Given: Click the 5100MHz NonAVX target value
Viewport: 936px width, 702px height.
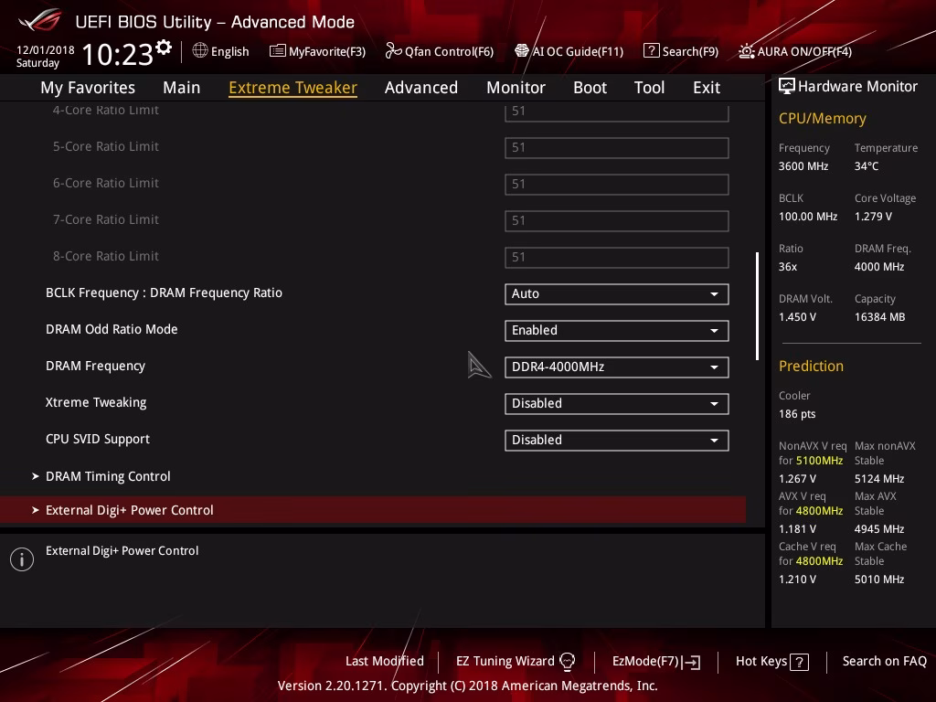Looking at the screenshot, I should pos(819,461).
